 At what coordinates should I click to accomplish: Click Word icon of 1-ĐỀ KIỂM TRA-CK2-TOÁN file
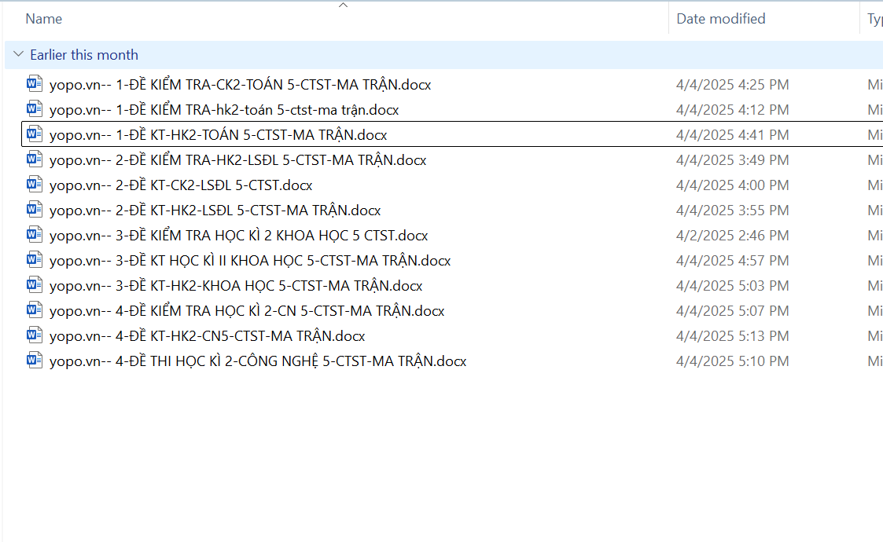34,84
